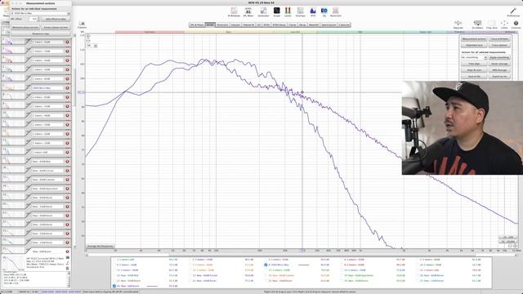Click the Time align button
Screen dimensions: 523x294
point(474,64)
